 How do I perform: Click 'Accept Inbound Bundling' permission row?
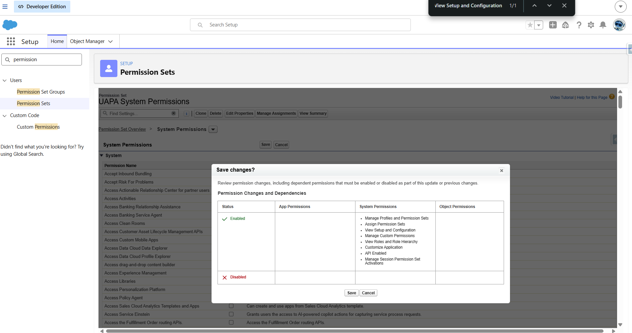(x=128, y=174)
